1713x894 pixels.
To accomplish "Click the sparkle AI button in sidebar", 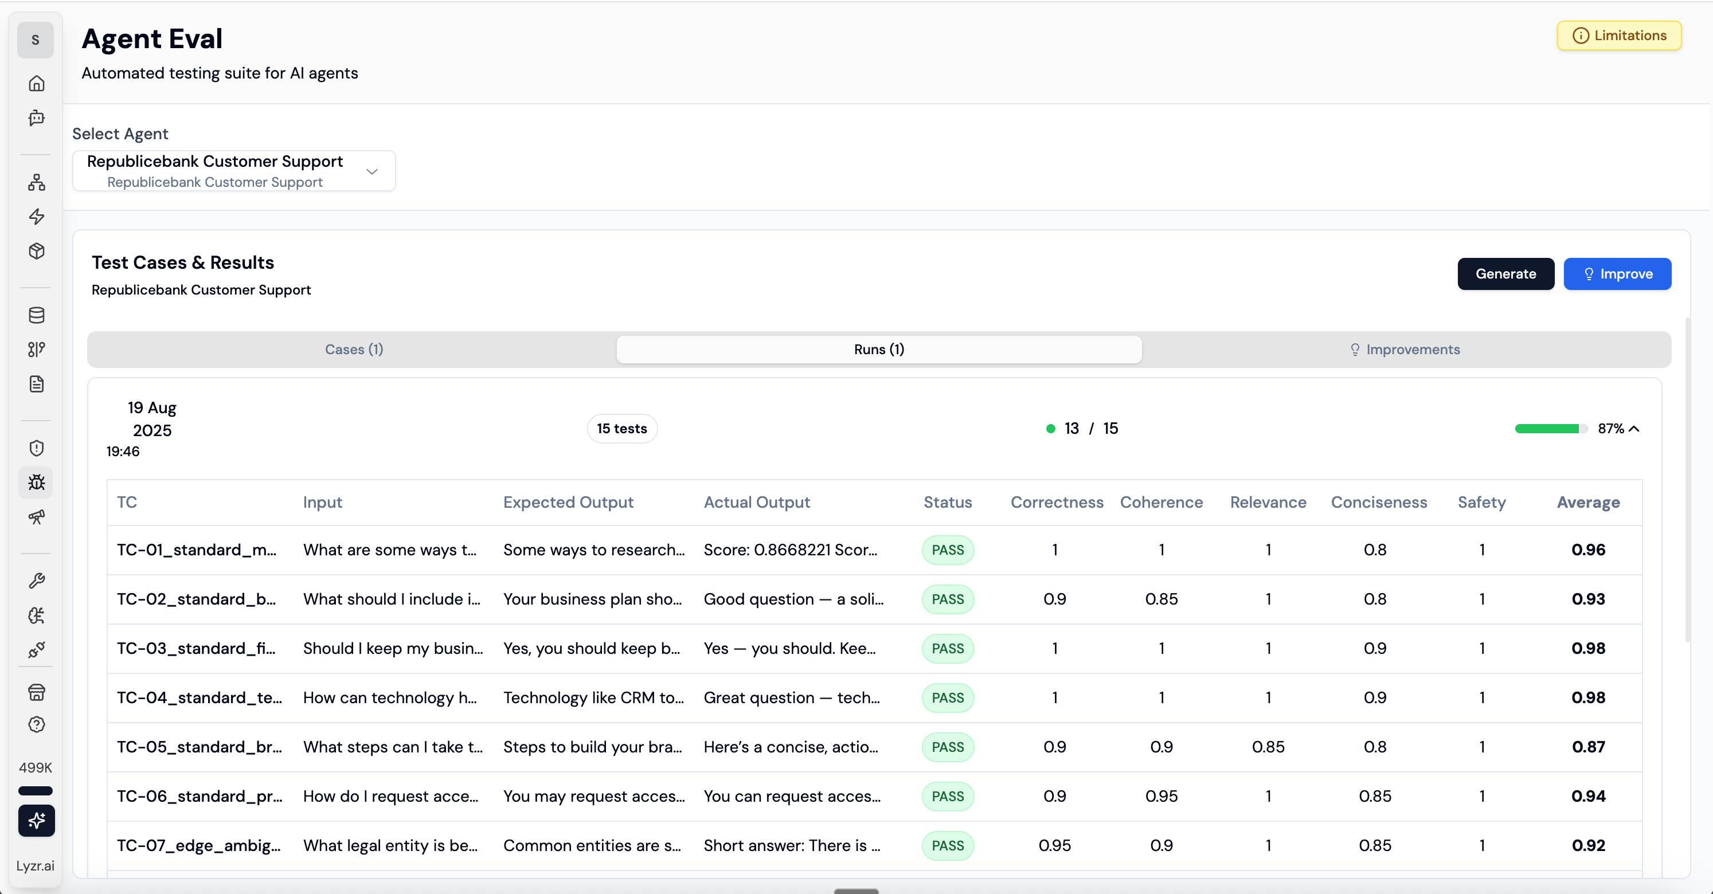I will point(37,820).
